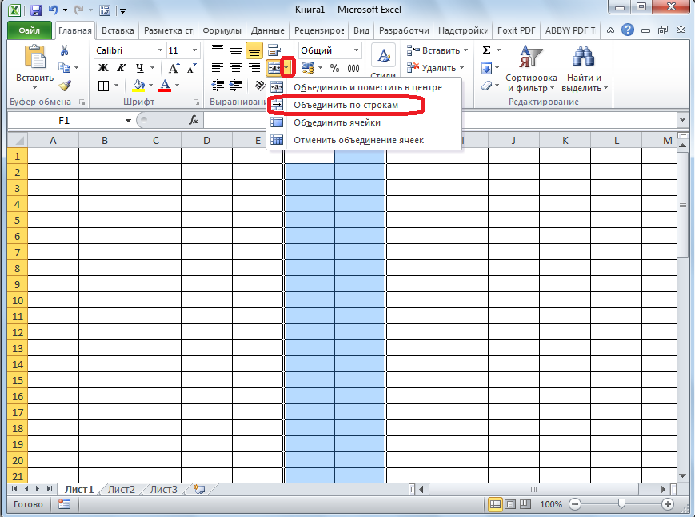Image resolution: width=695 pixels, height=517 pixels.
Task: Click the Insert Function fx icon
Action: pyautogui.click(x=193, y=120)
